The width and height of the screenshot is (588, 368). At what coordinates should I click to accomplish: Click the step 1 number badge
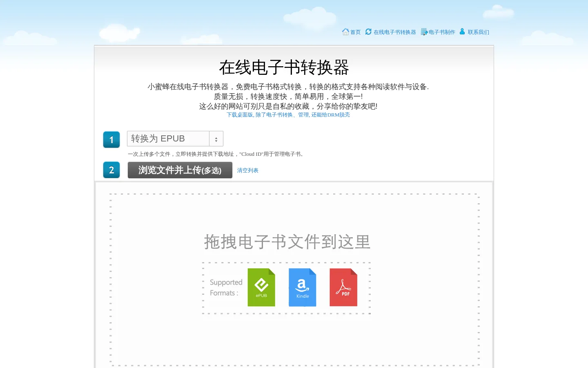[111, 139]
